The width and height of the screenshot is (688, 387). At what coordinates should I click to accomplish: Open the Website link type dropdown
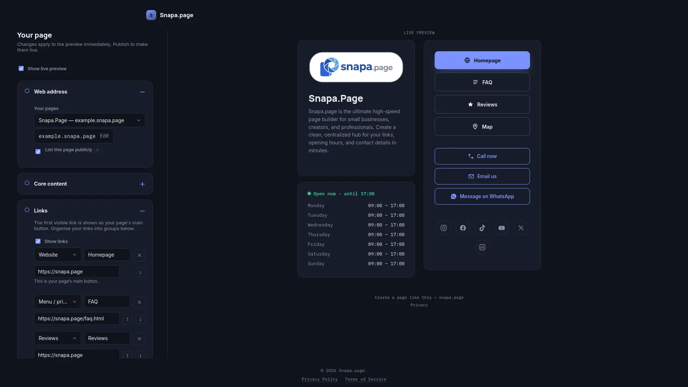[58, 255]
